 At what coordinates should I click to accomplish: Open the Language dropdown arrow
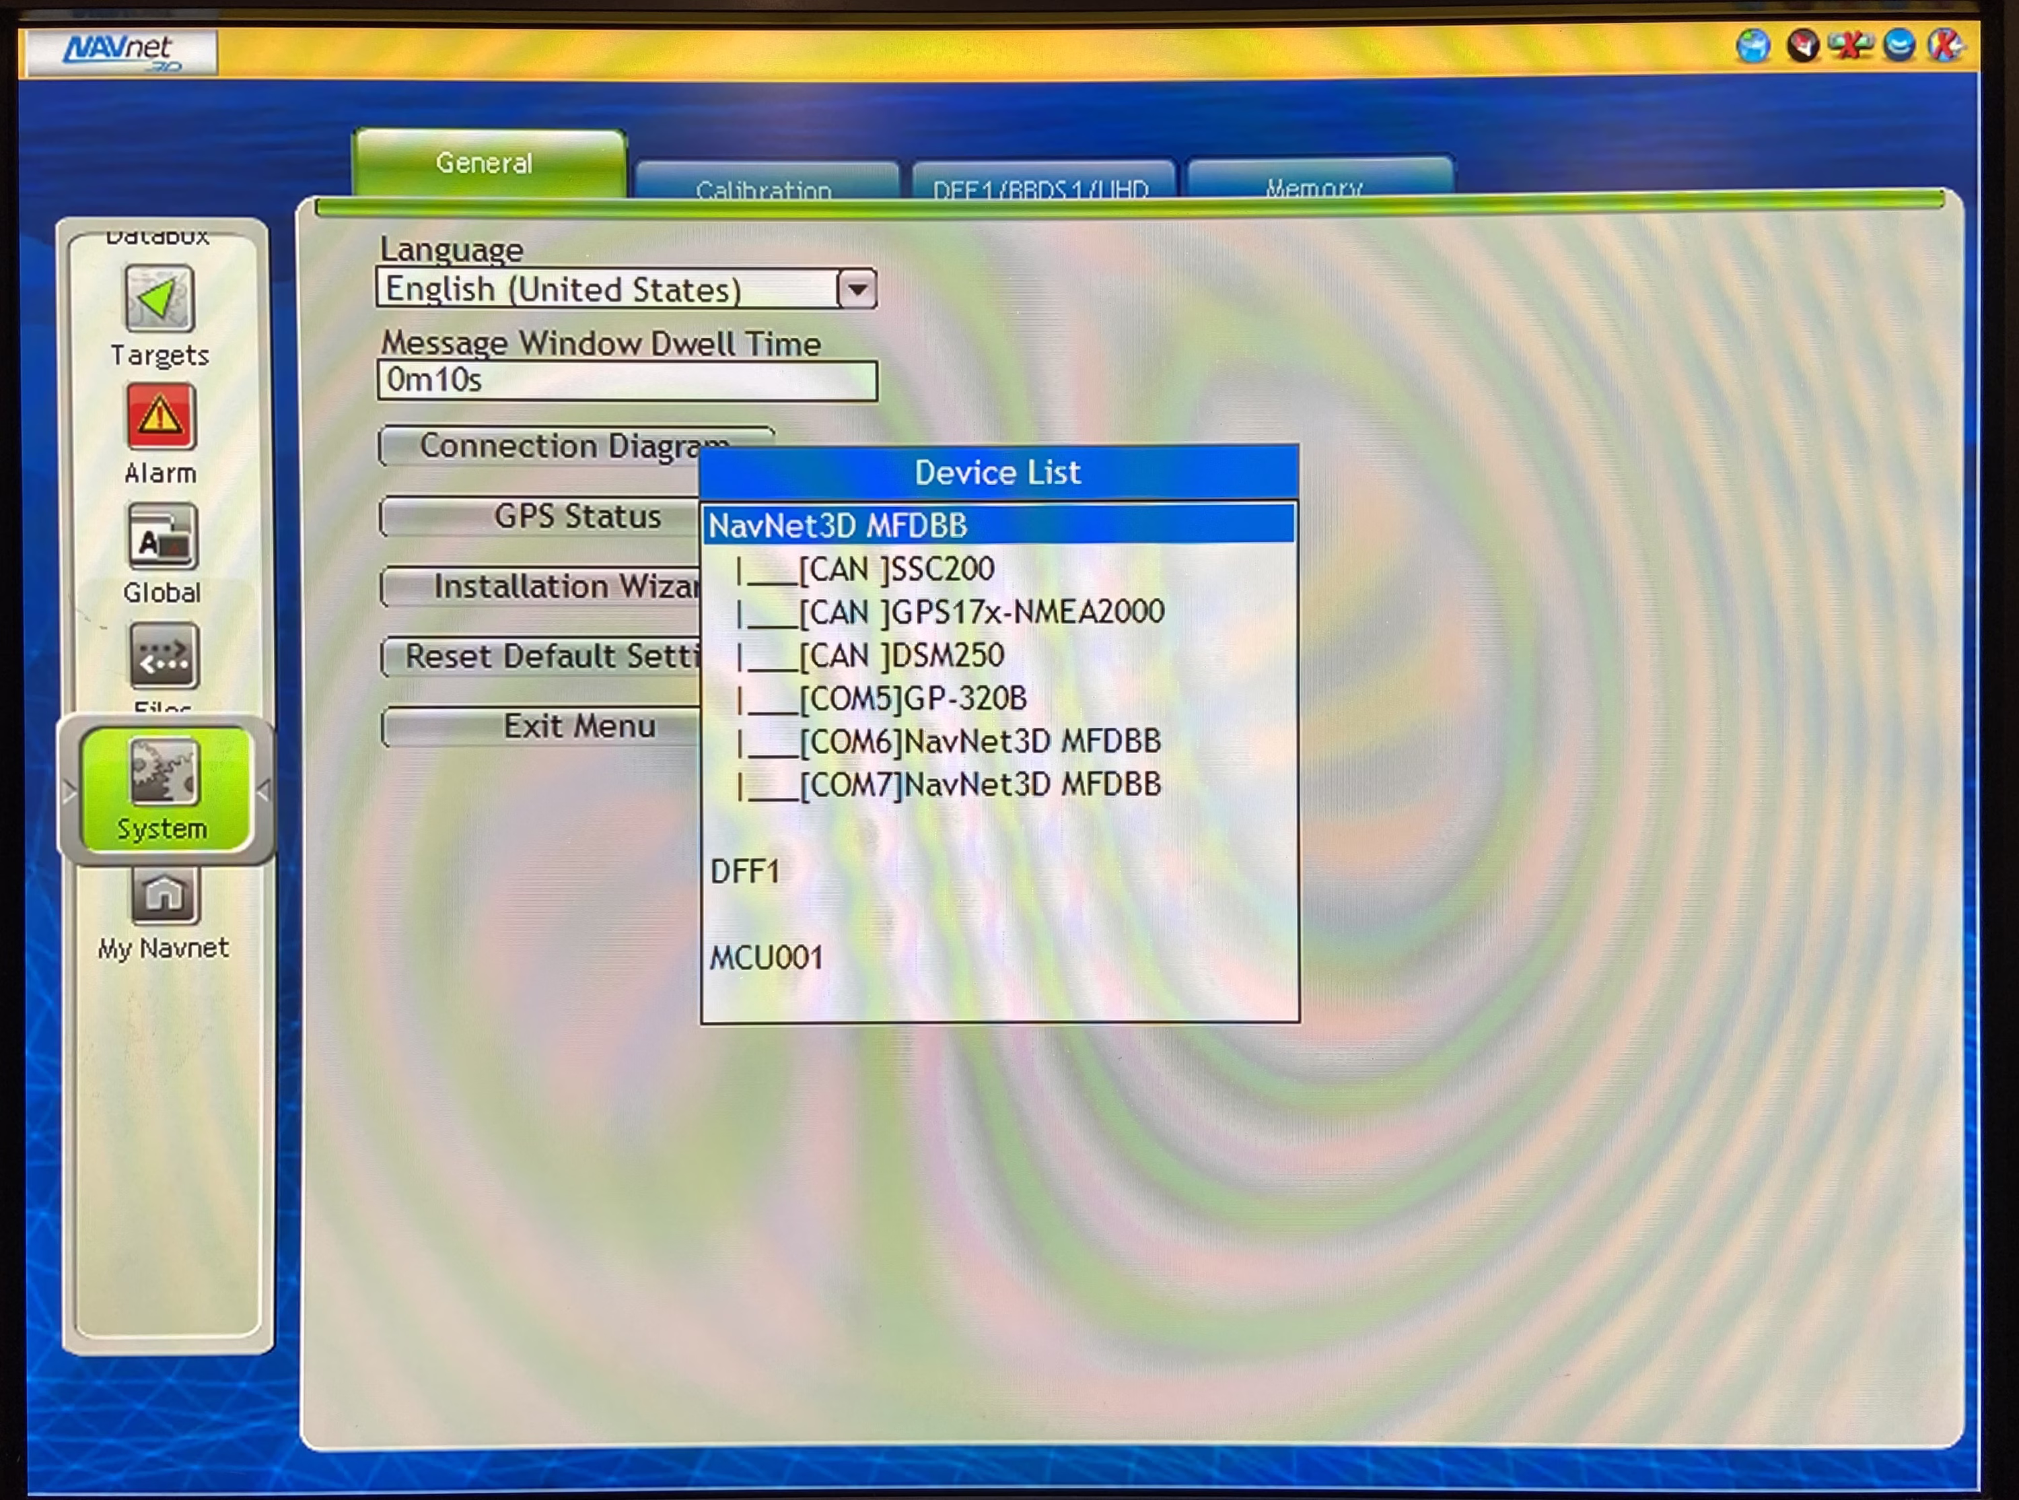click(857, 289)
